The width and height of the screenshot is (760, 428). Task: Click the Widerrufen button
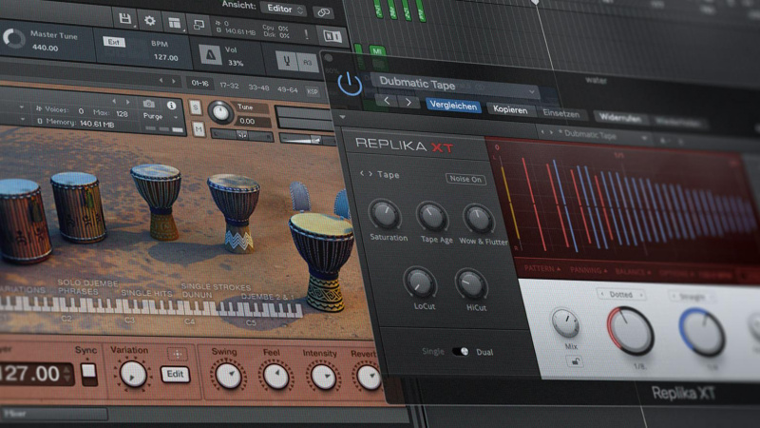click(x=620, y=118)
